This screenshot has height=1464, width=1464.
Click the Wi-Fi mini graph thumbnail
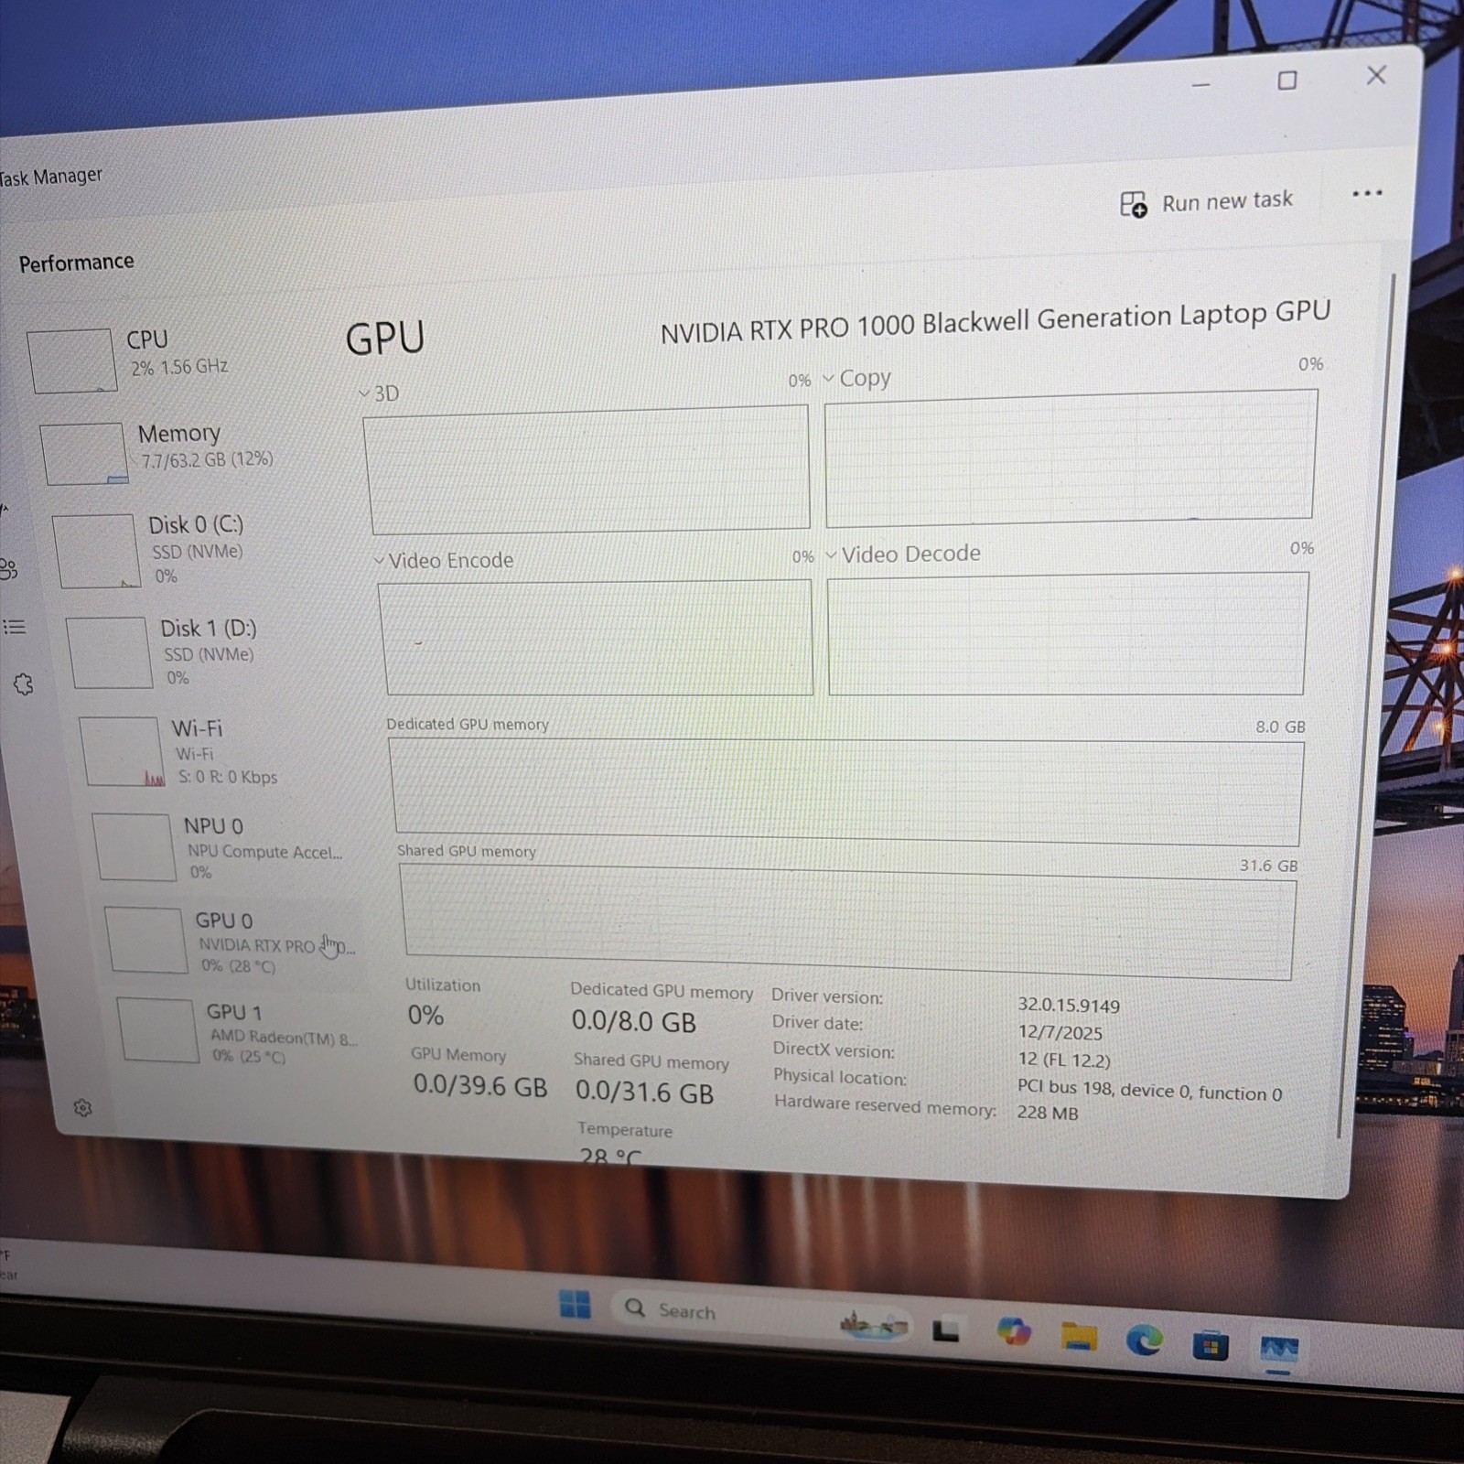pos(124,752)
